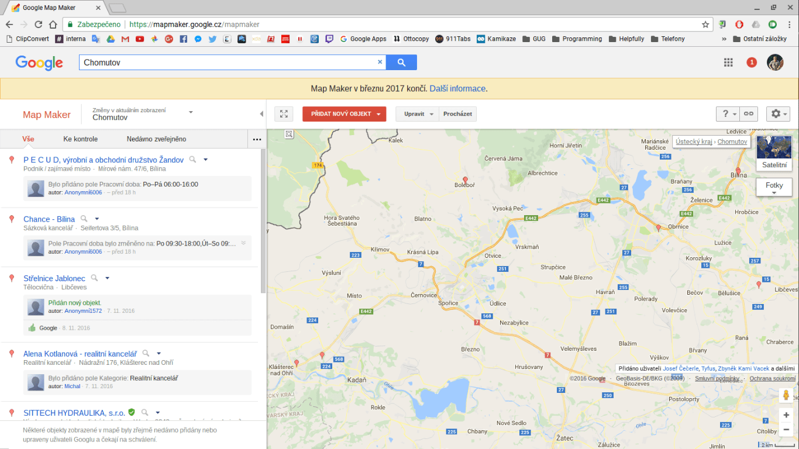Open Střelnice Jablonec place title
This screenshot has width=799, height=449.
(x=54, y=278)
